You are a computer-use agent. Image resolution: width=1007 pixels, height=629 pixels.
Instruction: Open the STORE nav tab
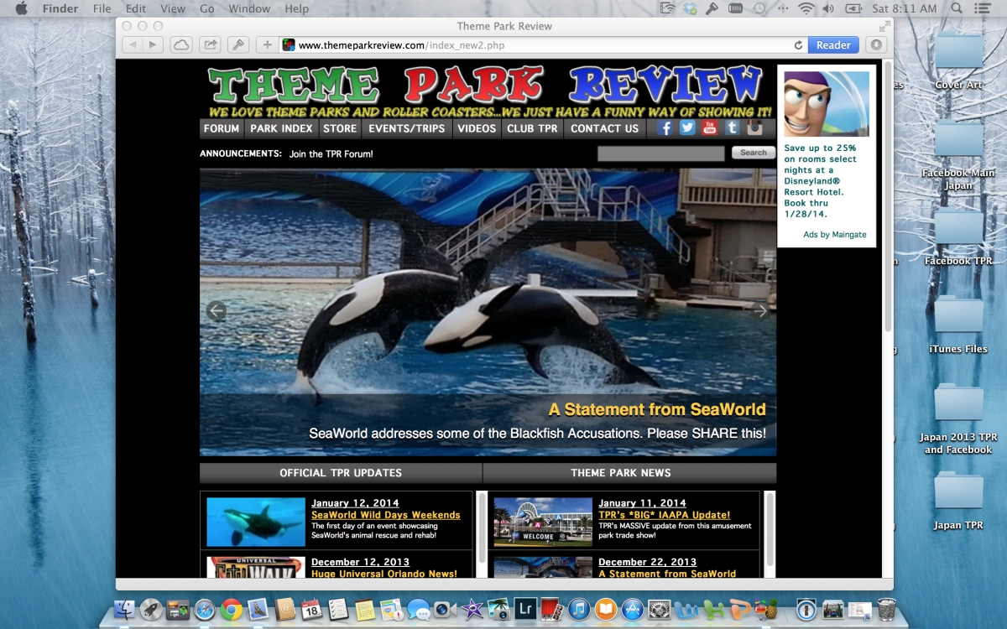pyautogui.click(x=340, y=128)
